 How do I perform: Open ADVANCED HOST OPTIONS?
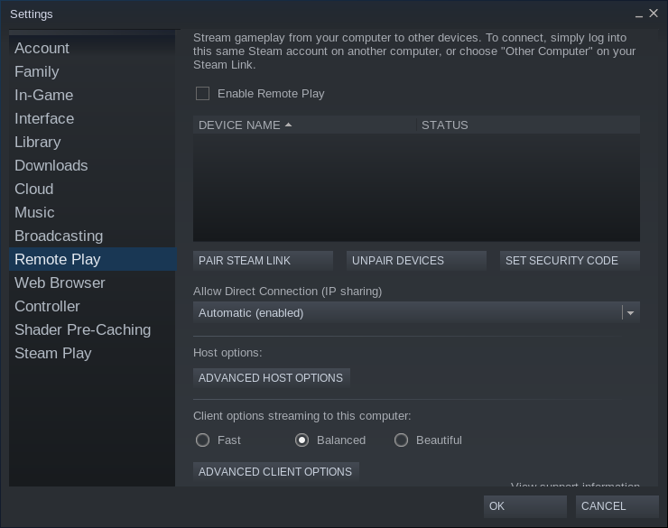[272, 377]
